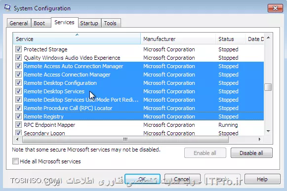Click the horizontal scrollbar thumb

pyautogui.click(x=125, y=139)
